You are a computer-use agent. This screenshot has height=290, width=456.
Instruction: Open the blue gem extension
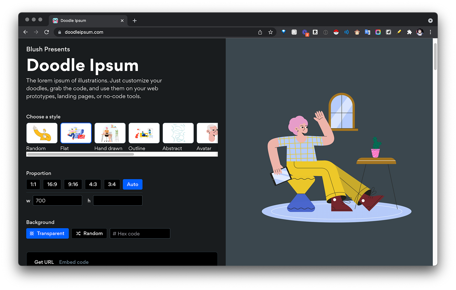coord(283,32)
